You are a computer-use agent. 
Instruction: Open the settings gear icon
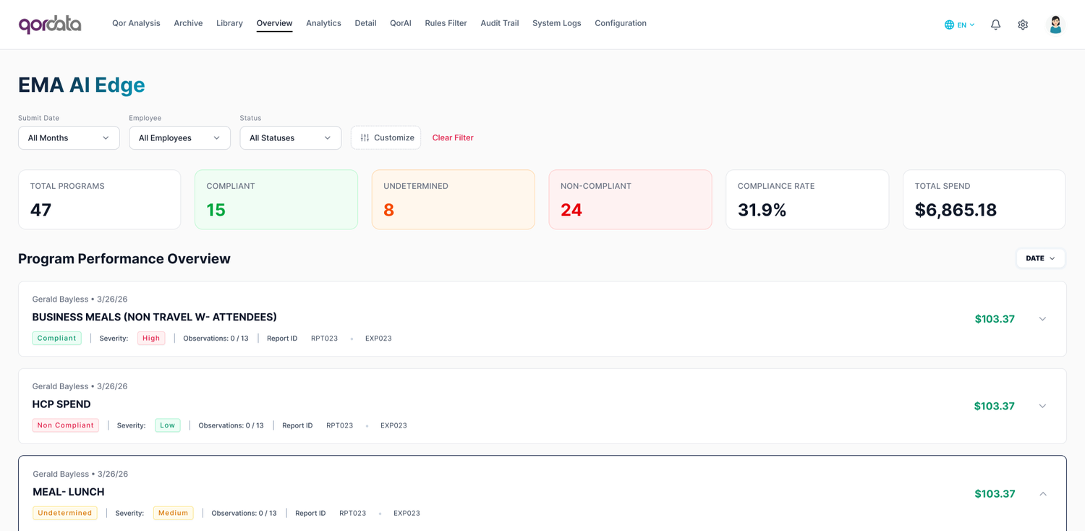pyautogui.click(x=1023, y=25)
